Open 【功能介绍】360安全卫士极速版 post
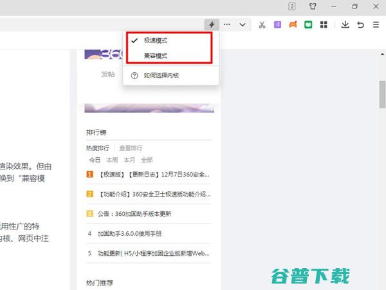 tap(154, 195)
